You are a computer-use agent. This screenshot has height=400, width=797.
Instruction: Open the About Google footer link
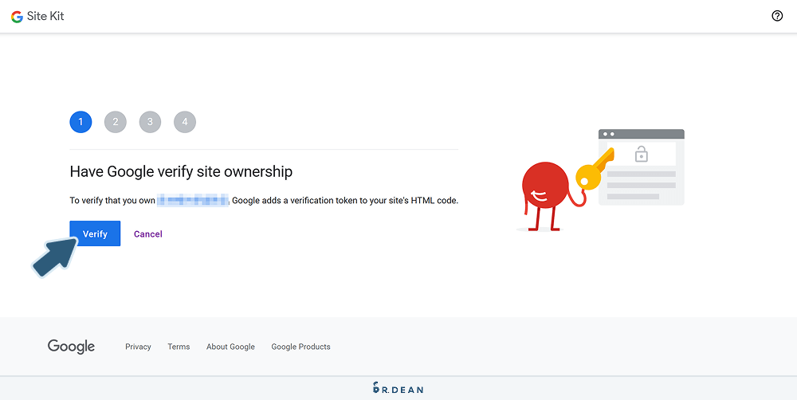pyautogui.click(x=231, y=347)
